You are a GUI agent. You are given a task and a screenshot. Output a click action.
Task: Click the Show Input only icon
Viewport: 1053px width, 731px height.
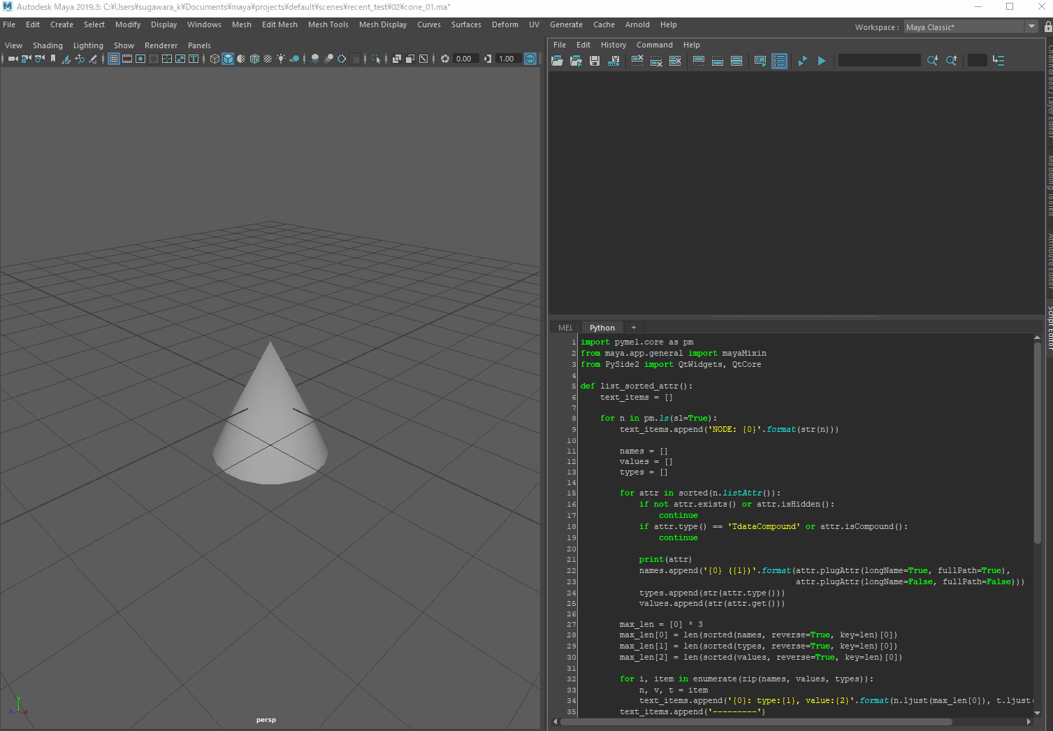click(717, 61)
